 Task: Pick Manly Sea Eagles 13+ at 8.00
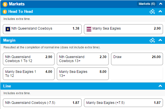click(x=83, y=74)
